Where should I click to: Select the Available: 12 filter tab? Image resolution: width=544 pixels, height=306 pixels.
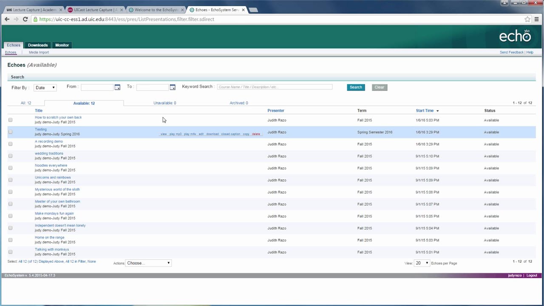point(84,103)
